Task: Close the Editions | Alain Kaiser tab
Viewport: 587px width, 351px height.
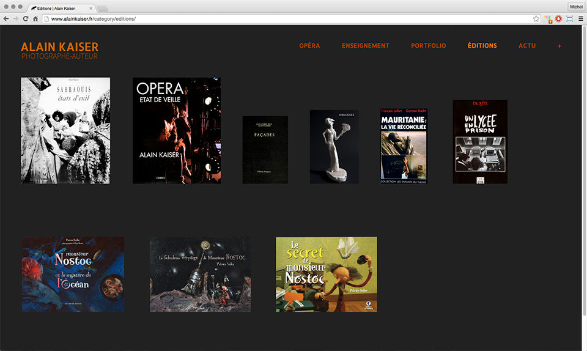Action: click(90, 8)
